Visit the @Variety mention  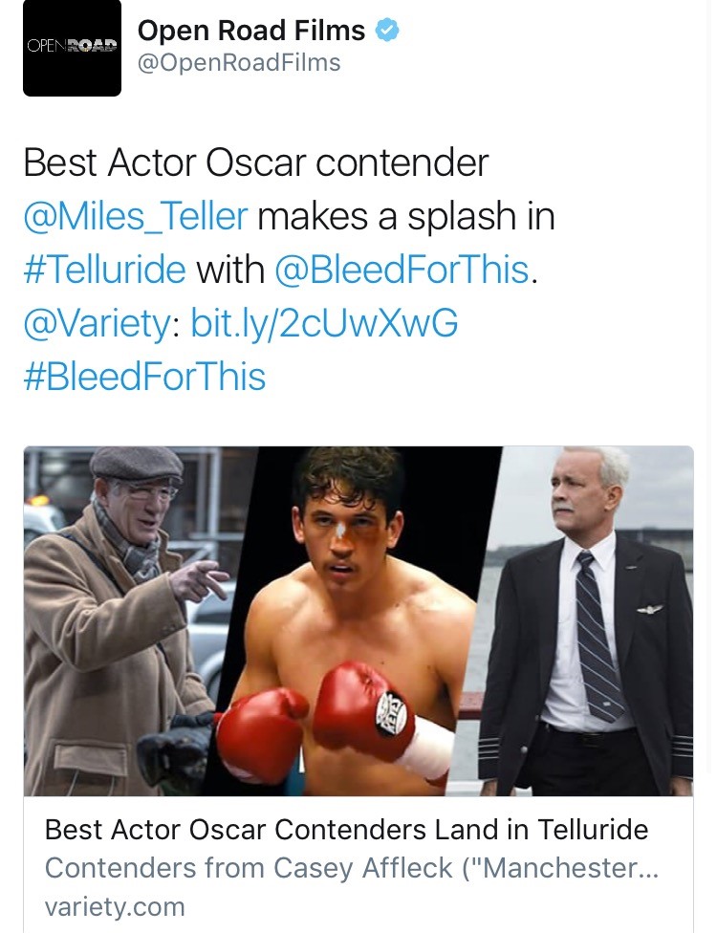(98, 323)
